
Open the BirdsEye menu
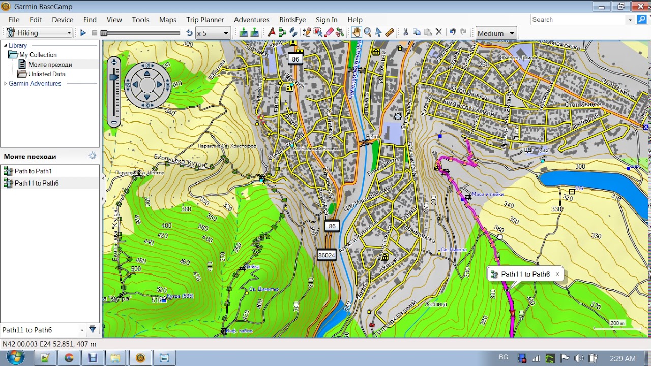click(292, 20)
